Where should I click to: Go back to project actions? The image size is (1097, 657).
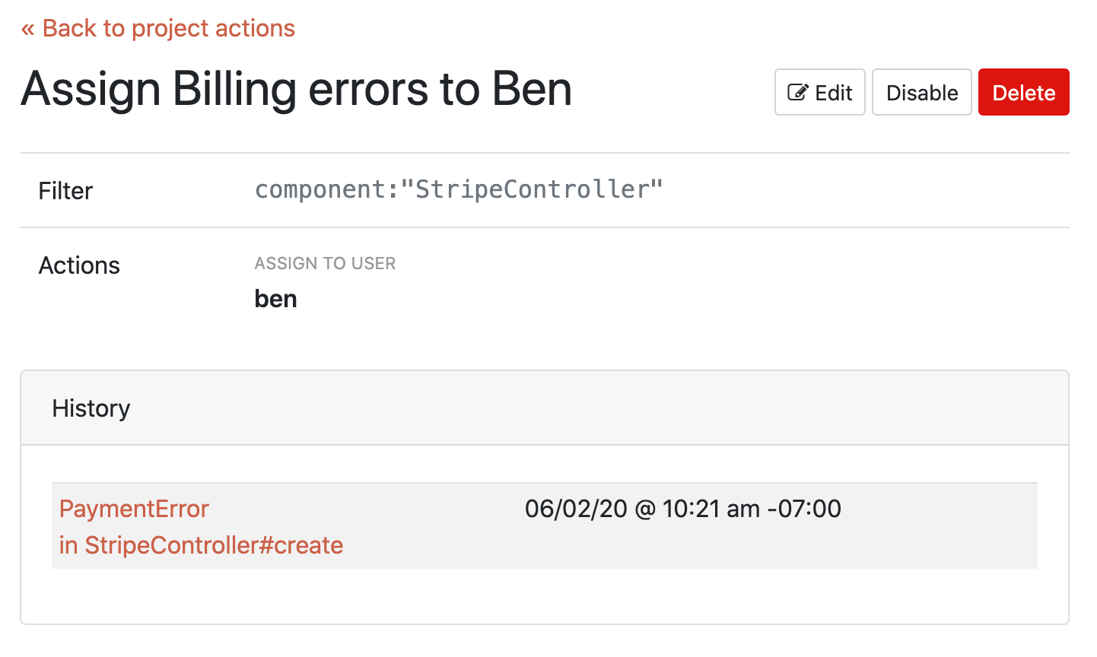167,29
